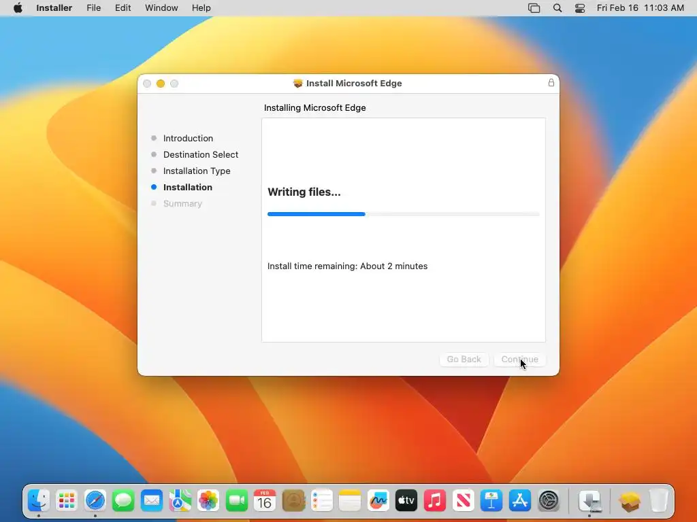Select the Installation step in sidebar

(188, 188)
